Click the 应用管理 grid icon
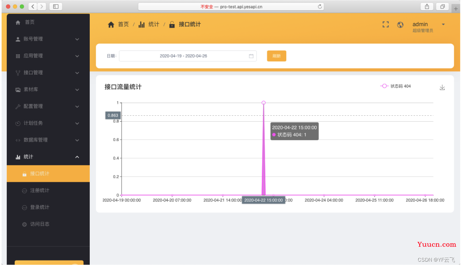Image resolution: width=461 pixels, height=266 pixels. [18, 56]
